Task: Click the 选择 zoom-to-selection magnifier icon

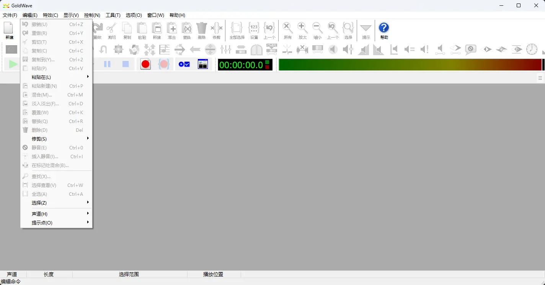Action: 348,30
